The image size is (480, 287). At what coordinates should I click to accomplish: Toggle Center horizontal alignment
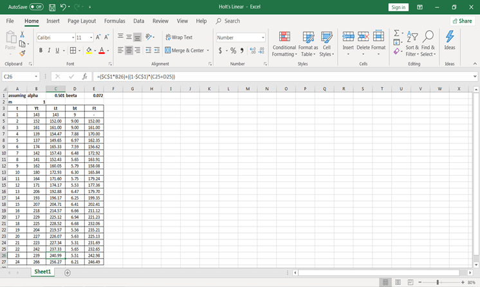(x=129, y=50)
